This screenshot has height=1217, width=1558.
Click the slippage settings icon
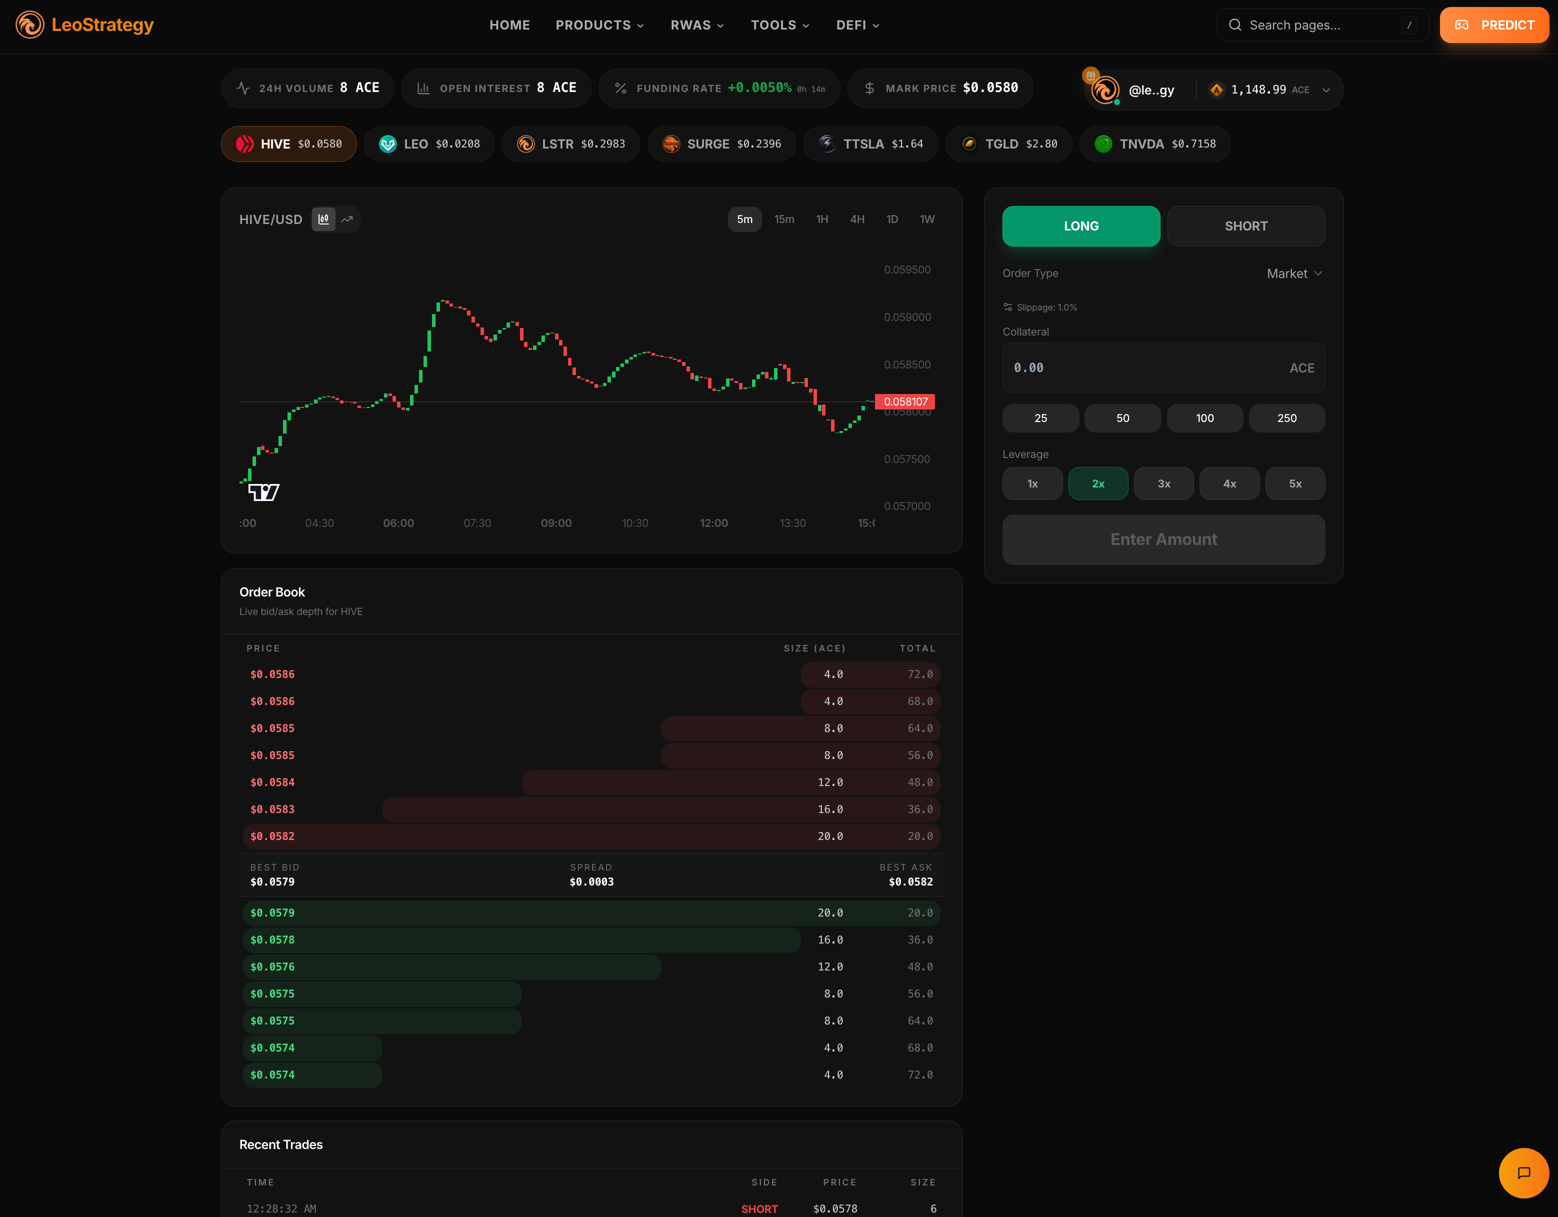(1008, 307)
